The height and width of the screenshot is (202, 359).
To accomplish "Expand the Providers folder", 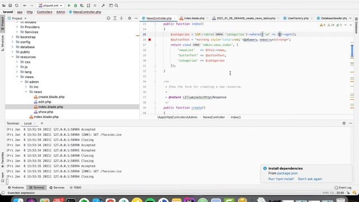I will 17,27.
